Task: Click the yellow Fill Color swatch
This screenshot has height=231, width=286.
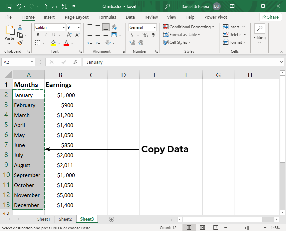Action: click(x=53, y=43)
